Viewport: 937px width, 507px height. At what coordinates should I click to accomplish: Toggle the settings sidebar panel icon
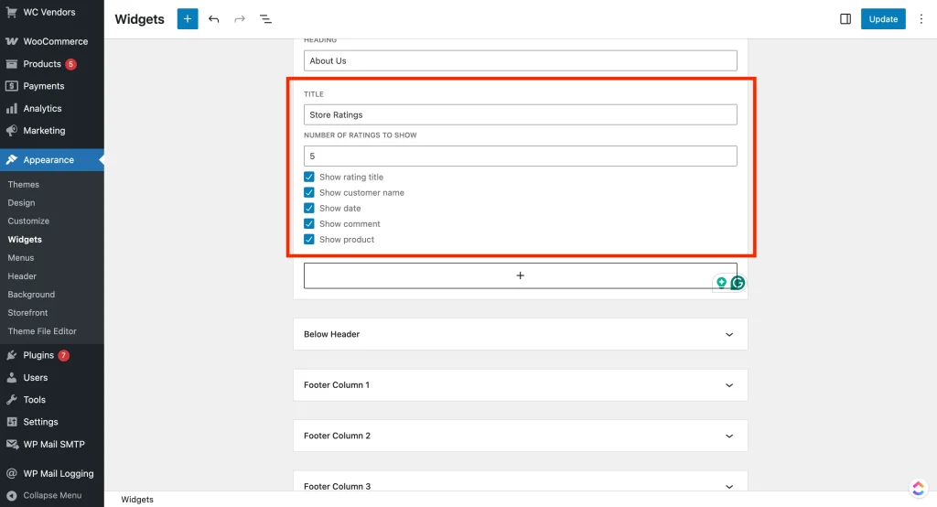[845, 19]
